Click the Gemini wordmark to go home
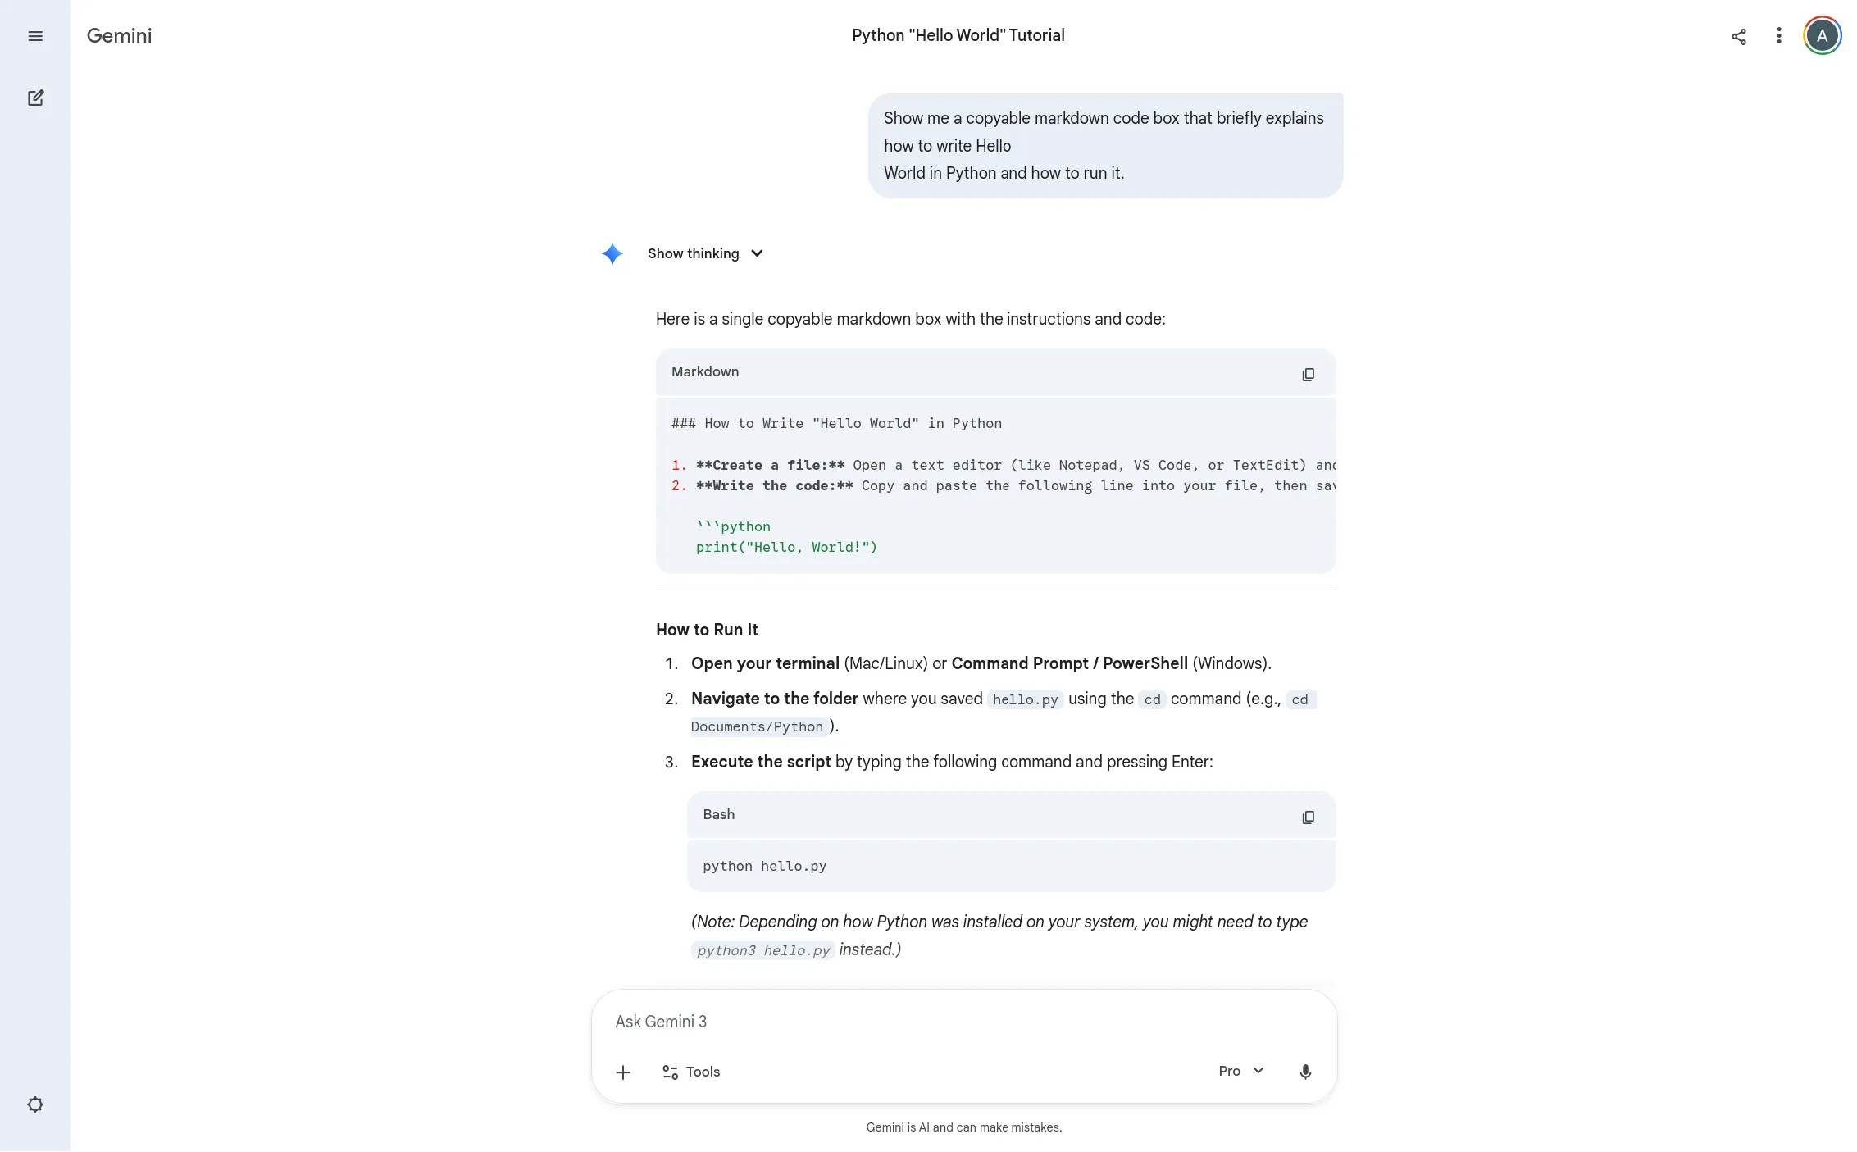 pyautogui.click(x=118, y=35)
